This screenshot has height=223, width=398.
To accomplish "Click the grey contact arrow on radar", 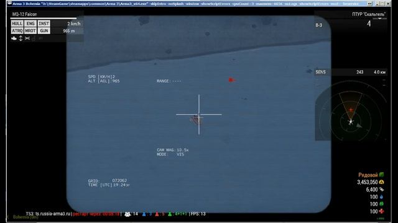I will pyautogui.click(x=359, y=126).
